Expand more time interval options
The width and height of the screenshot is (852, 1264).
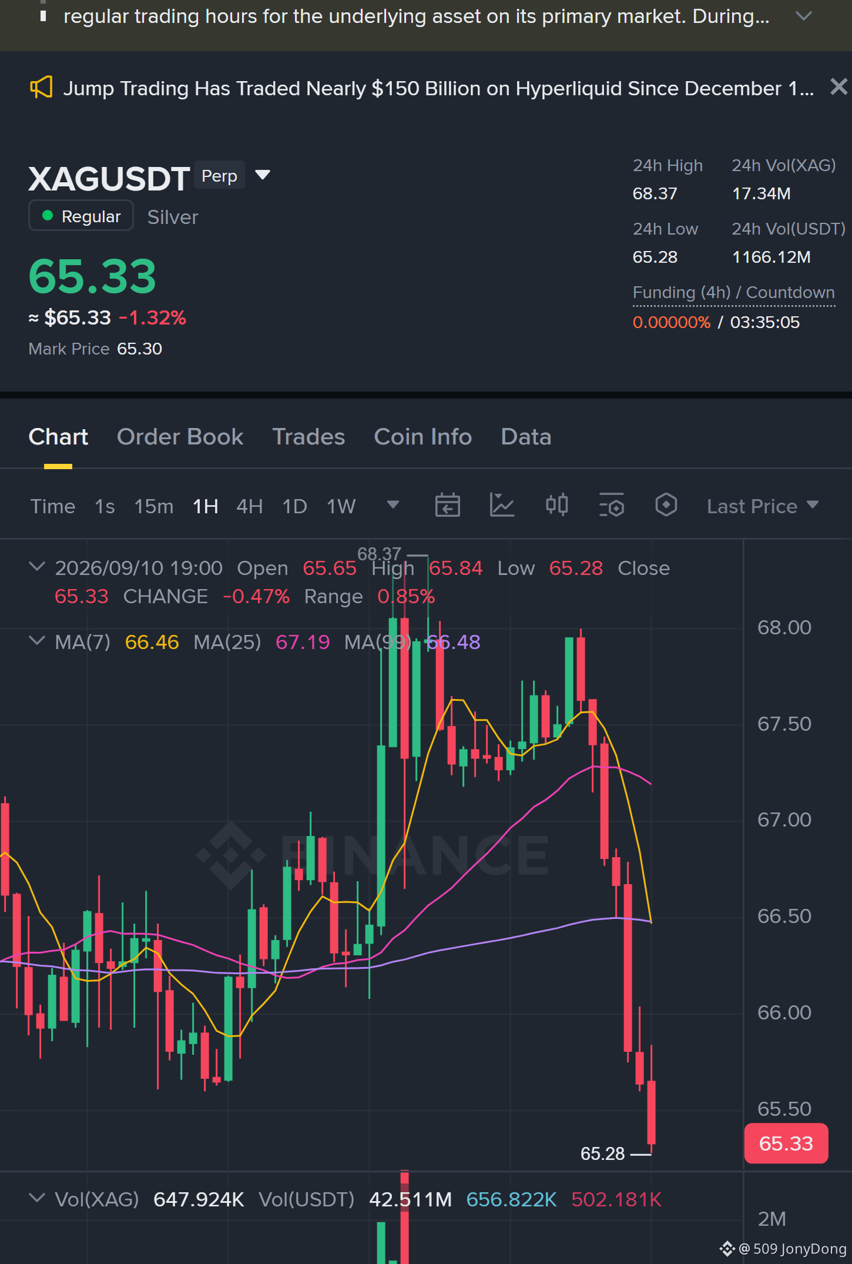(x=393, y=505)
